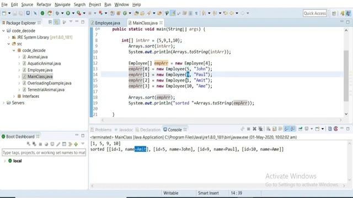Click the Open Perspective icon near Quick Access

334,13
